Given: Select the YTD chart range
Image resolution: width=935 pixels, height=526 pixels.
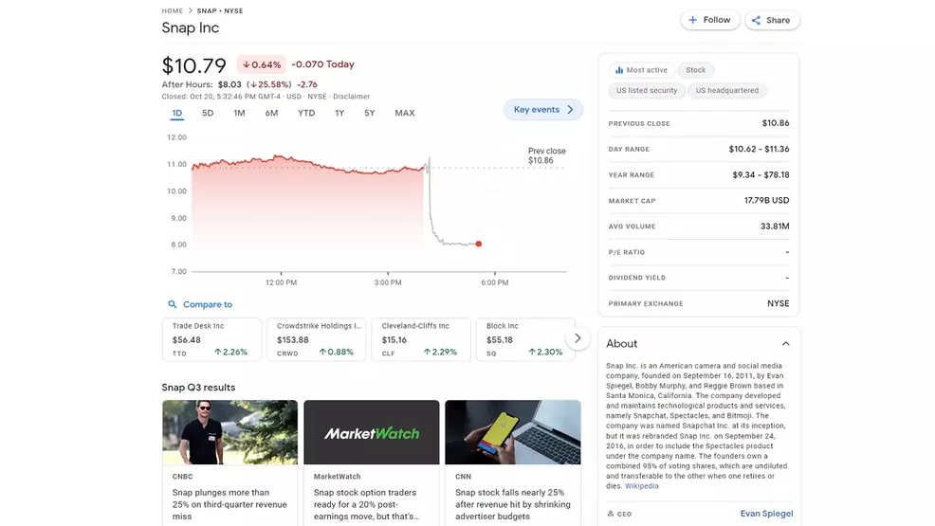Looking at the screenshot, I should pos(306,114).
